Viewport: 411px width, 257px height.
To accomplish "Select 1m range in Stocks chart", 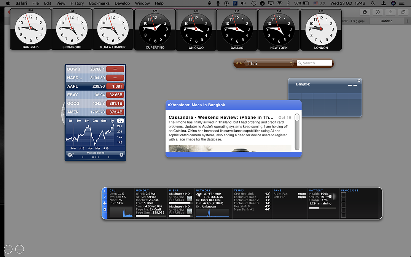I will coord(87,121).
